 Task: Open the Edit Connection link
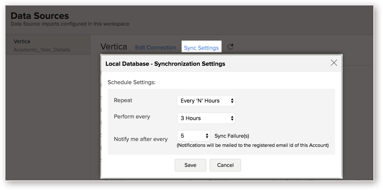coord(155,47)
